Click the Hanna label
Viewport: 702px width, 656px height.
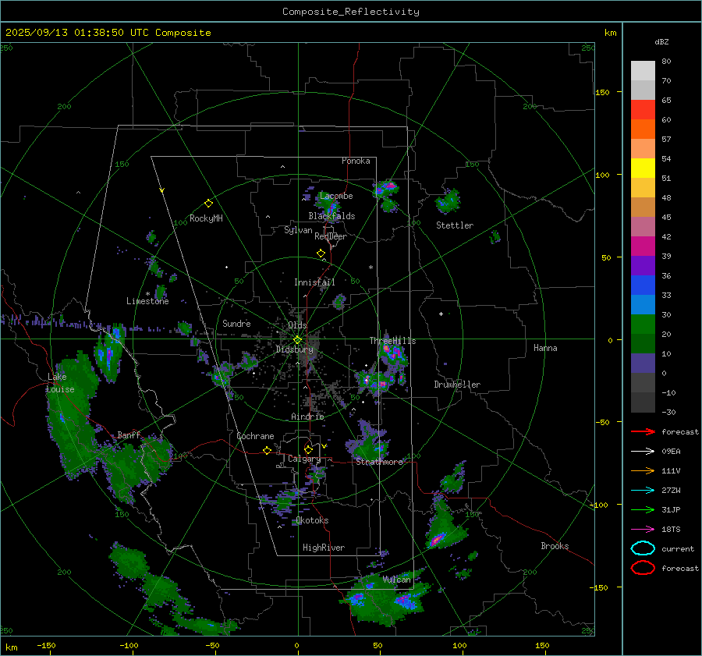pos(545,348)
